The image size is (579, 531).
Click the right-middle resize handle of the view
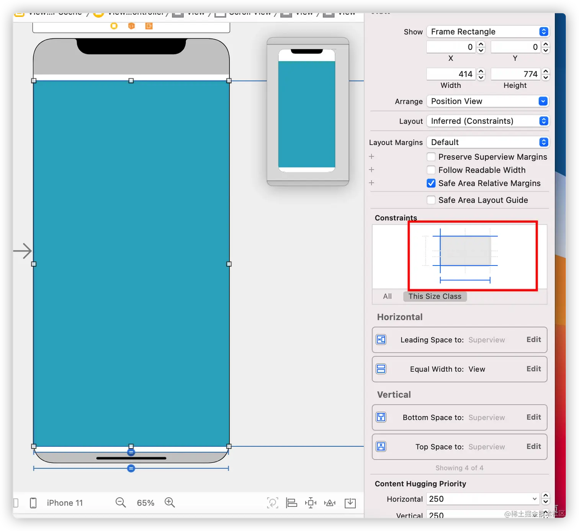pyautogui.click(x=229, y=264)
